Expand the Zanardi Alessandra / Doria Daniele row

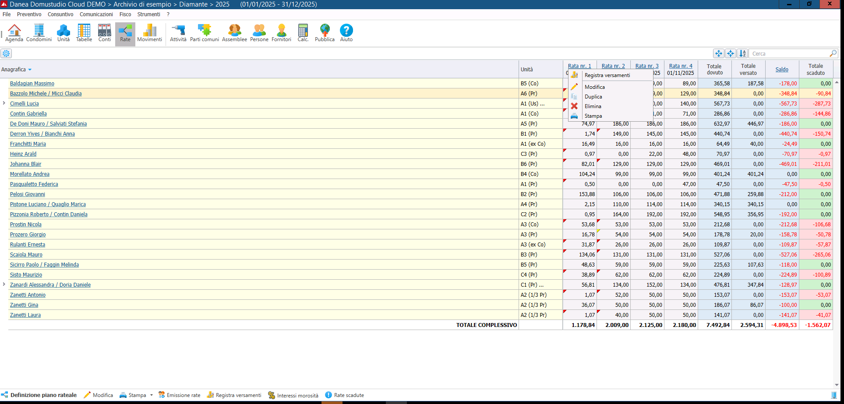point(4,285)
